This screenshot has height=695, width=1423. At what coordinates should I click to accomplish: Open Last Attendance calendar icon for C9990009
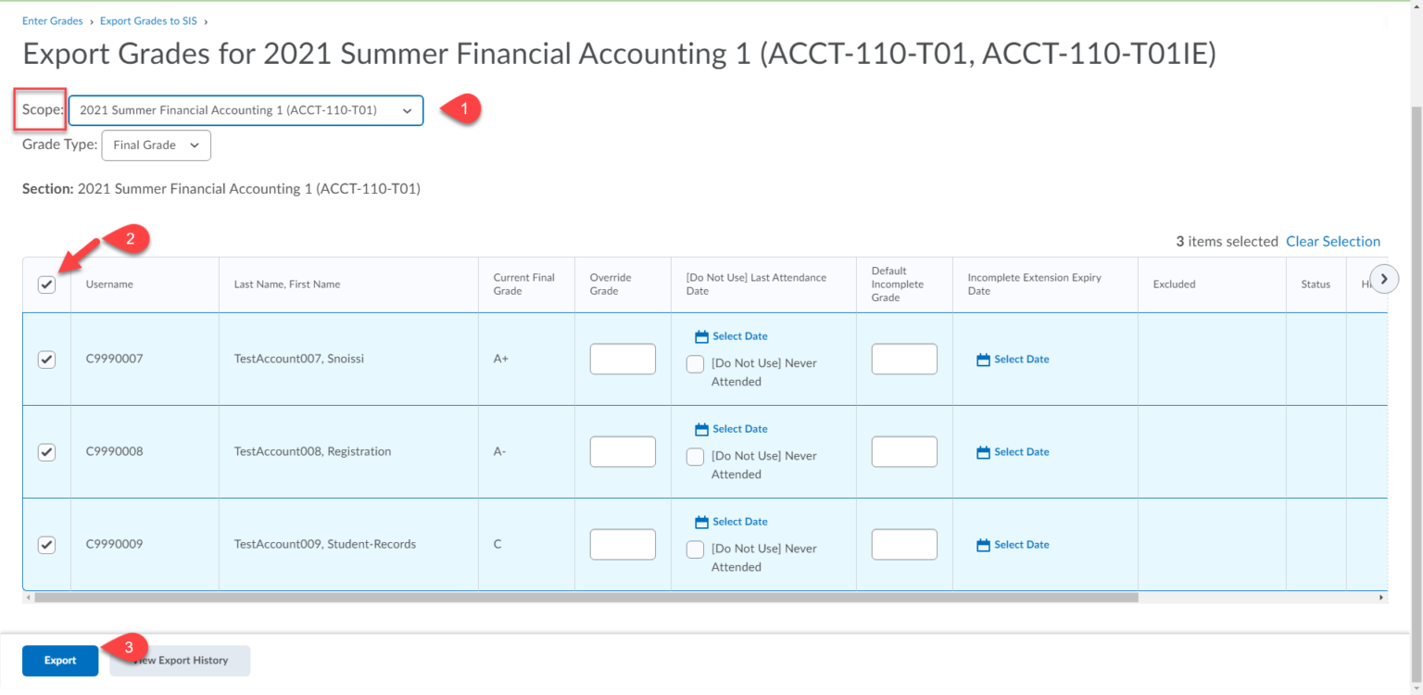tap(701, 523)
